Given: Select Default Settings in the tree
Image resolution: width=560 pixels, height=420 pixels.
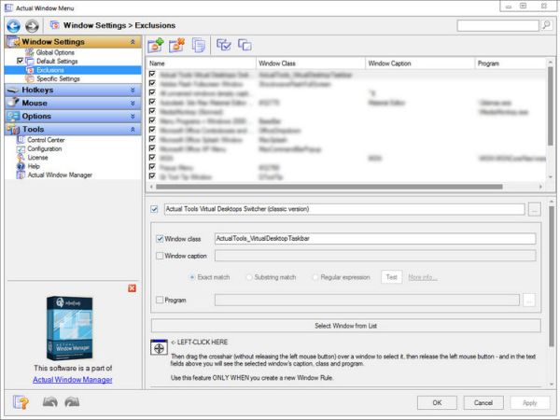Looking at the screenshot, I should 57,61.
